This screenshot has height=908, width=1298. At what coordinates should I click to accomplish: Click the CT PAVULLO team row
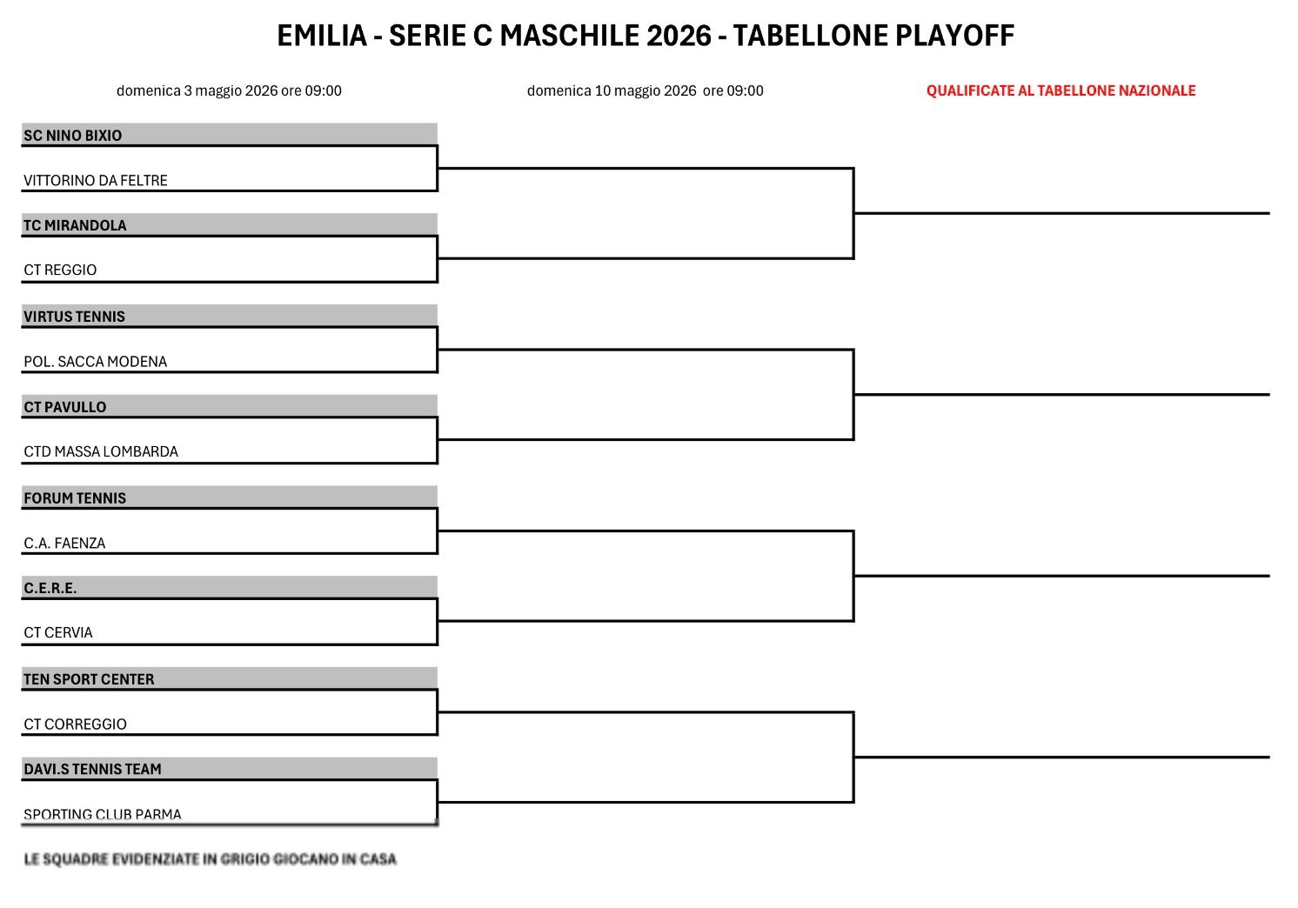coord(65,407)
